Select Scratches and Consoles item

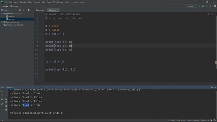click(x=14, y=25)
